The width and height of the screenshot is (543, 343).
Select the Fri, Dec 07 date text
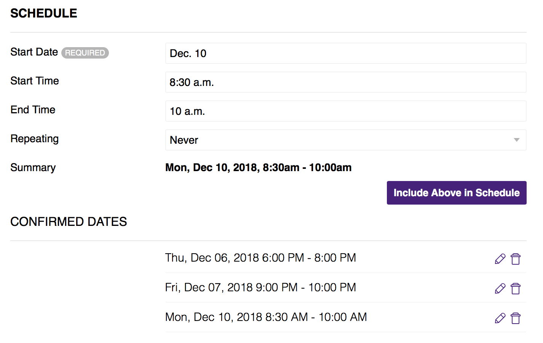point(260,287)
